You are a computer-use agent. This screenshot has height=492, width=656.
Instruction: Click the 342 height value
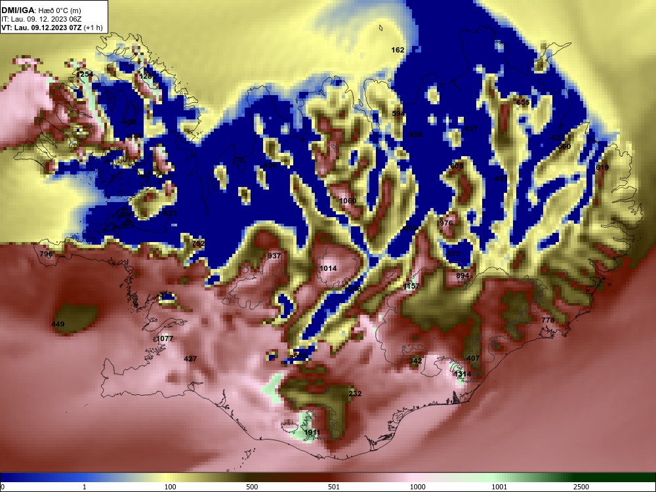click(x=415, y=361)
